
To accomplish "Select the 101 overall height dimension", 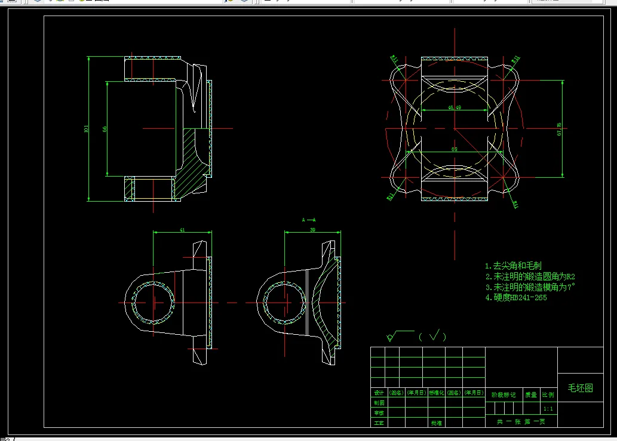I will click(86, 128).
